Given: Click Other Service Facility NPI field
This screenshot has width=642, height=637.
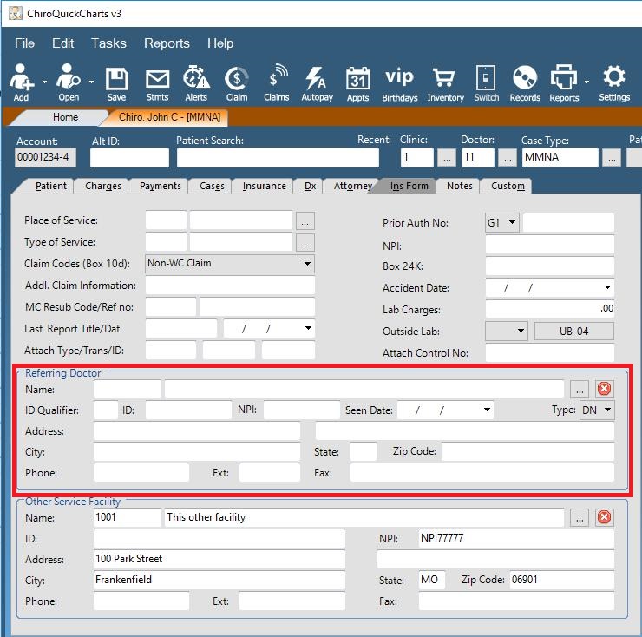Looking at the screenshot, I should pos(516,538).
